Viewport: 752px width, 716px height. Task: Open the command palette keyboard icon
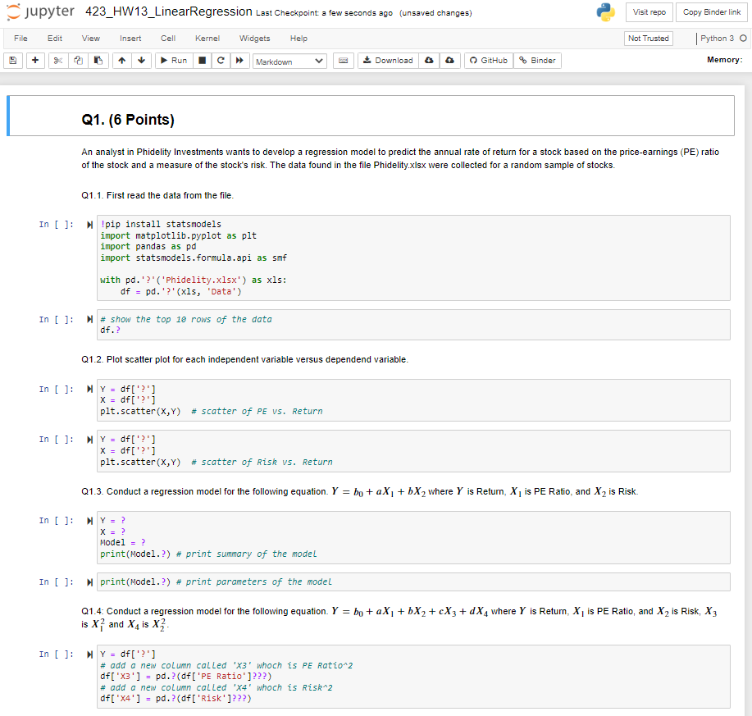[344, 61]
